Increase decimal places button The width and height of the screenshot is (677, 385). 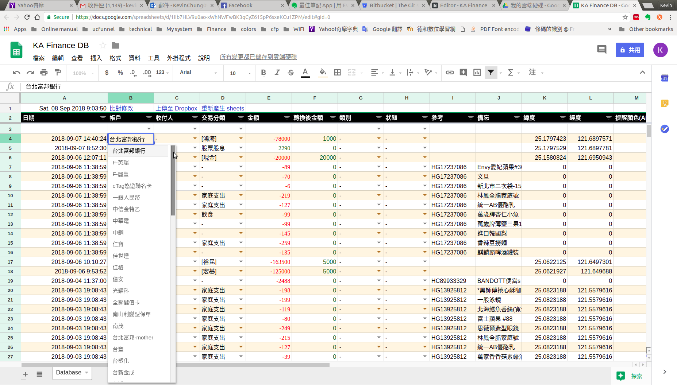pyautogui.click(x=147, y=73)
